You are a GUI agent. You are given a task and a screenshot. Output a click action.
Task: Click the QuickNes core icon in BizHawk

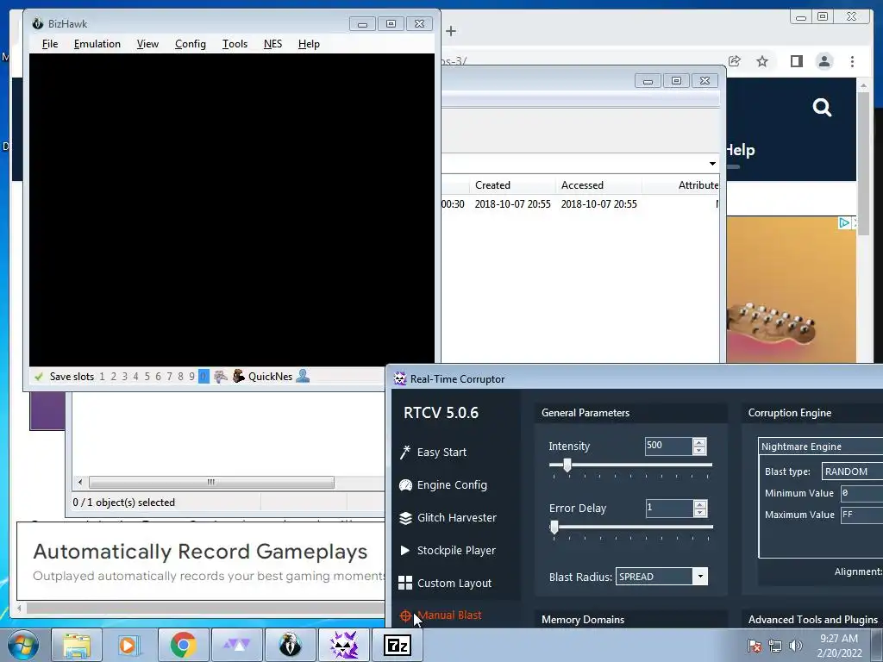(239, 376)
